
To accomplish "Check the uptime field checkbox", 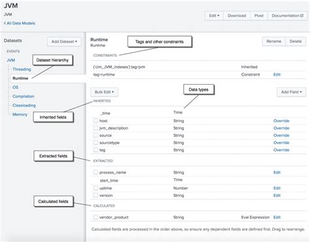I will point(95,188).
